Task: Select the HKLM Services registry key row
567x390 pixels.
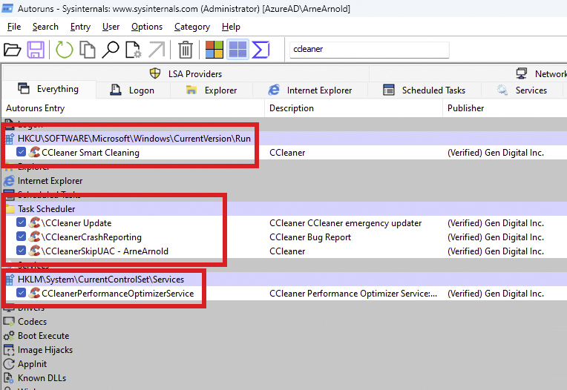Action: pyautogui.click(x=101, y=280)
